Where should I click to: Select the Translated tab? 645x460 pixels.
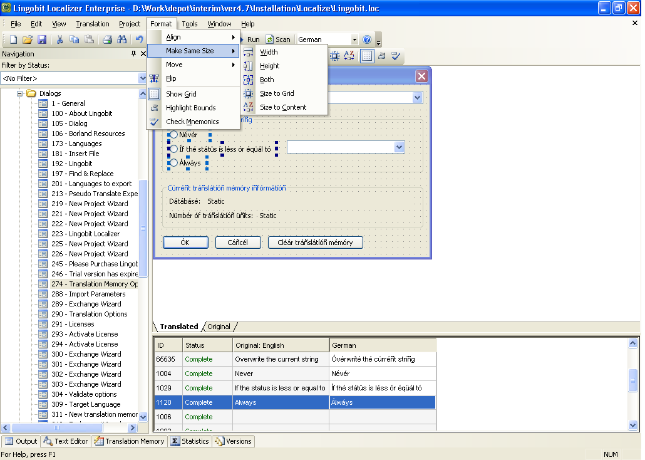(179, 327)
